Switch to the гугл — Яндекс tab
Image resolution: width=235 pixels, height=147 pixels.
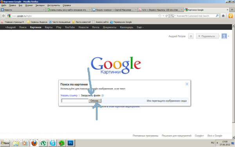coord(160,10)
